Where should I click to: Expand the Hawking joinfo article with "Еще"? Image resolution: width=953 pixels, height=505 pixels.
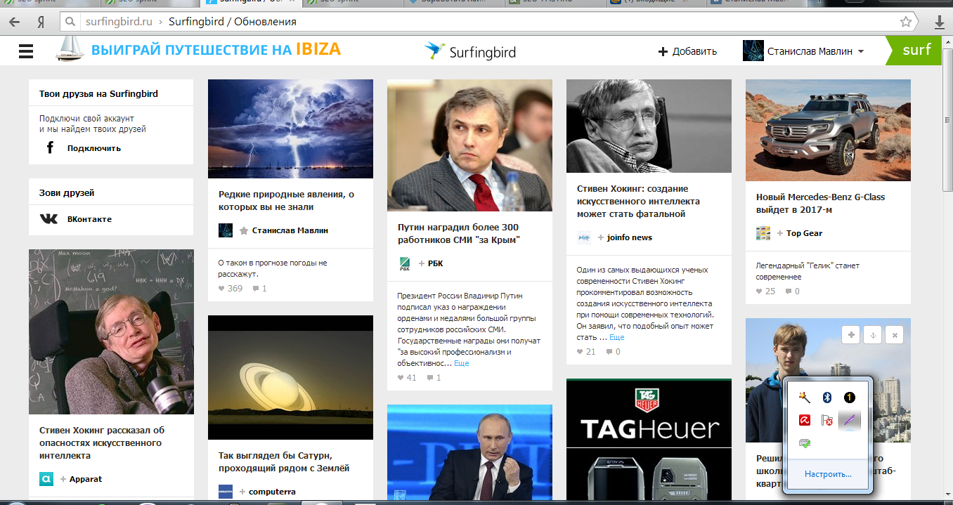[616, 337]
